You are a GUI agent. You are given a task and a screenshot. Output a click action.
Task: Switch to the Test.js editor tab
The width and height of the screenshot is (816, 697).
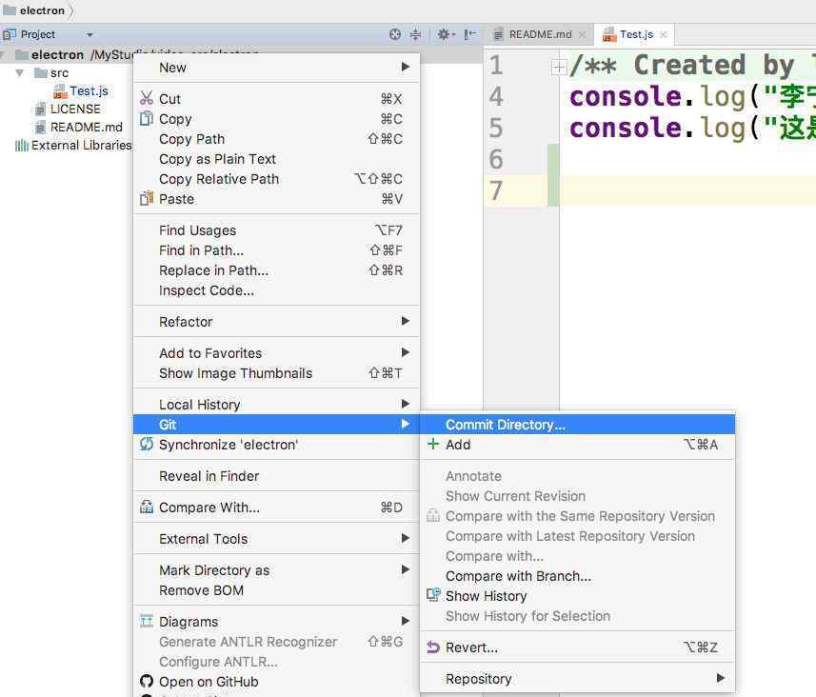pos(636,34)
